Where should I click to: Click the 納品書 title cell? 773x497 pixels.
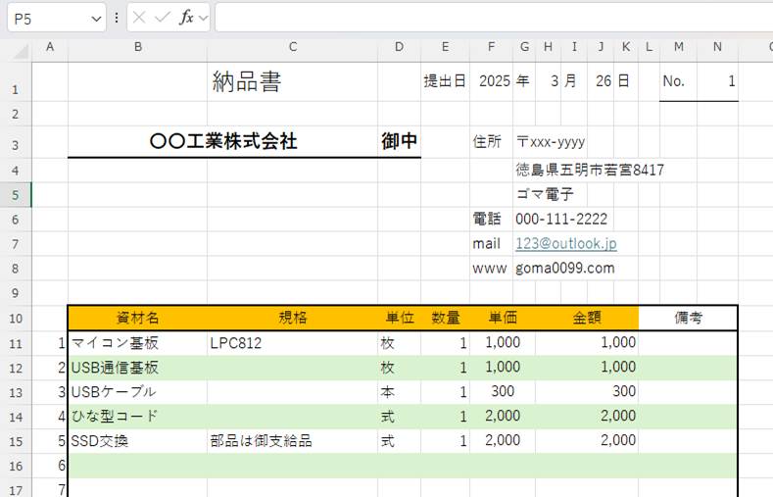(x=247, y=82)
